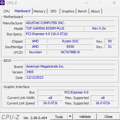Select the SPD tab
The width and height of the screenshot is (120, 120).
(53, 11)
